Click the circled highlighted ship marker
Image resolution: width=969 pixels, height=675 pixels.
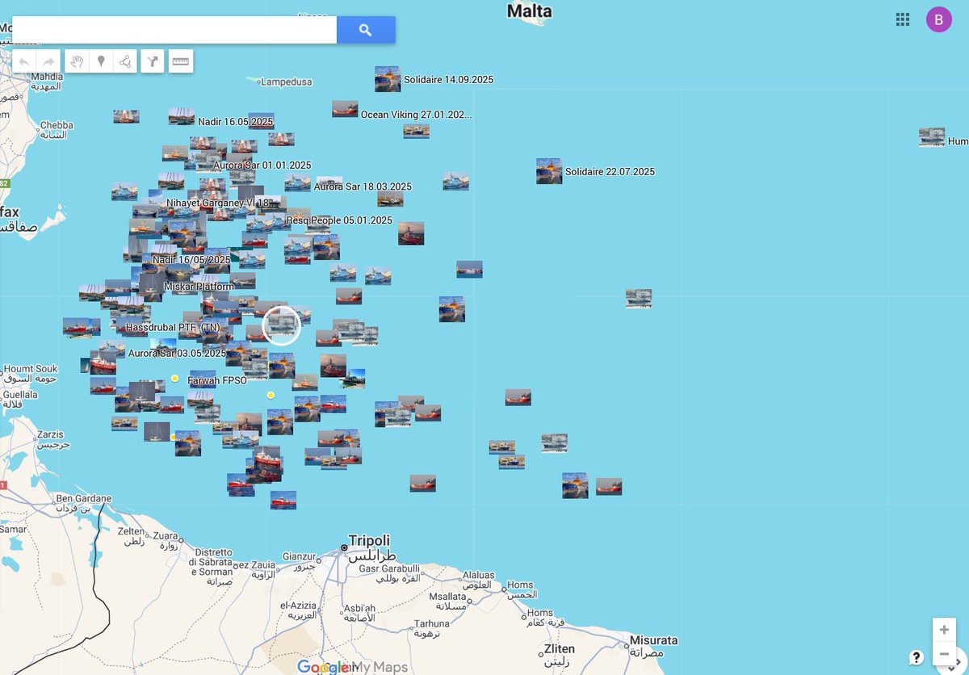point(281,325)
